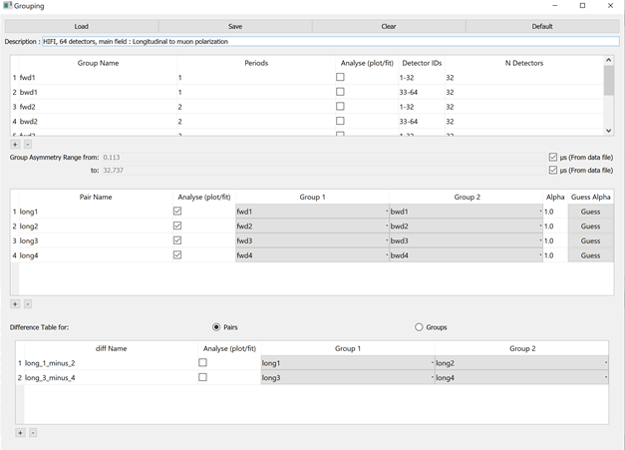Screen dimensions: 625x450
Task: Click Guess alpha for the long2 pair
Action: pyautogui.click(x=590, y=226)
